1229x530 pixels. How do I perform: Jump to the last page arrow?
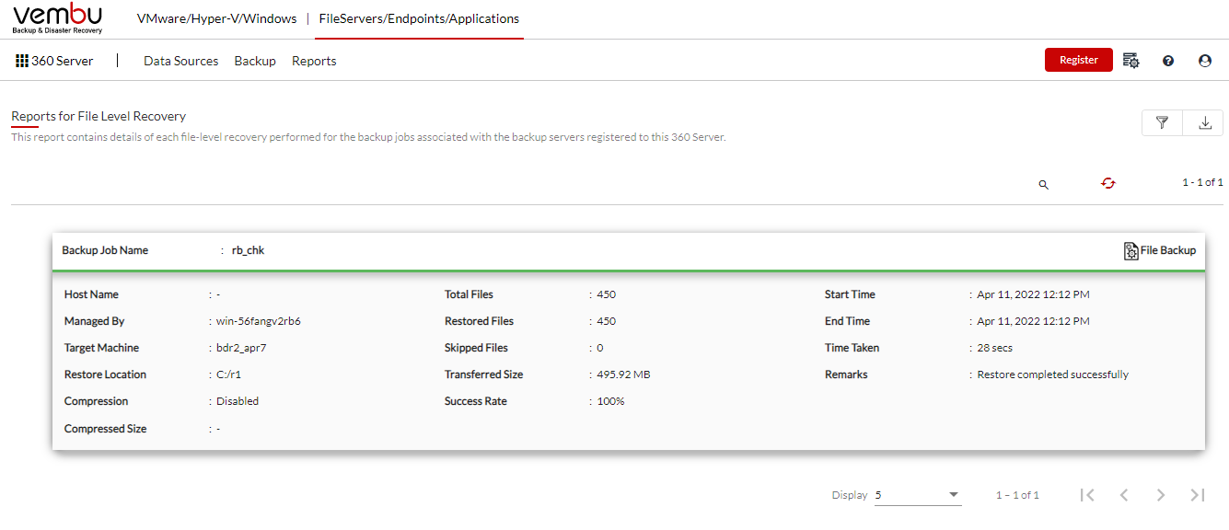point(1198,495)
